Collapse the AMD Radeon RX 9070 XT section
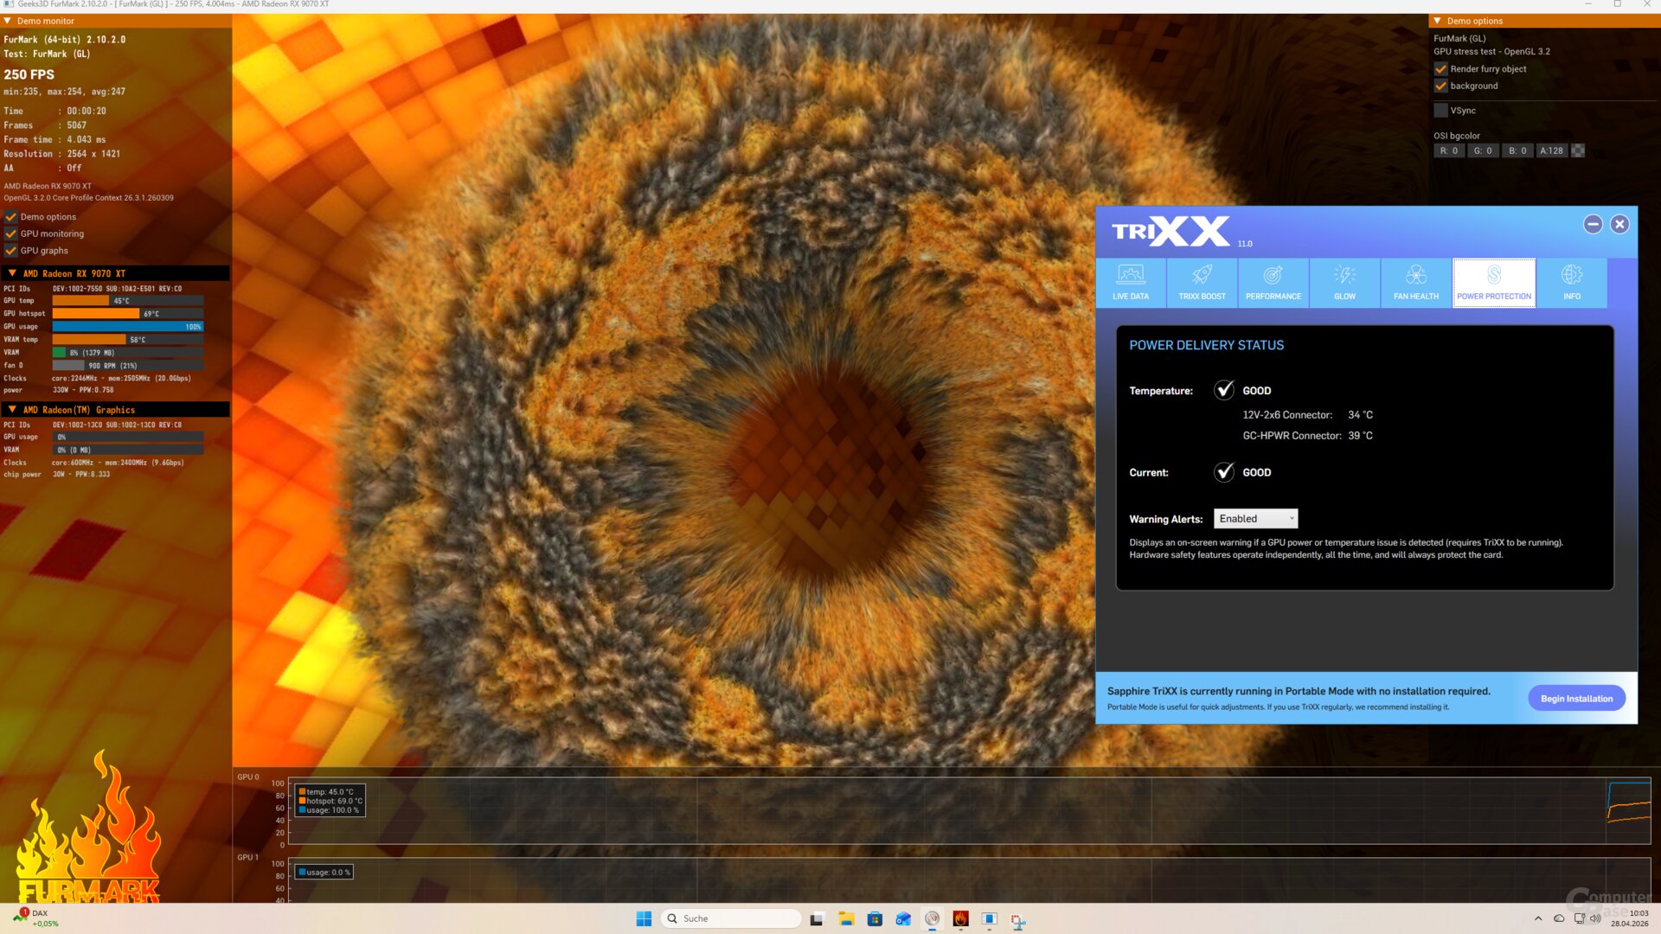 (x=12, y=273)
